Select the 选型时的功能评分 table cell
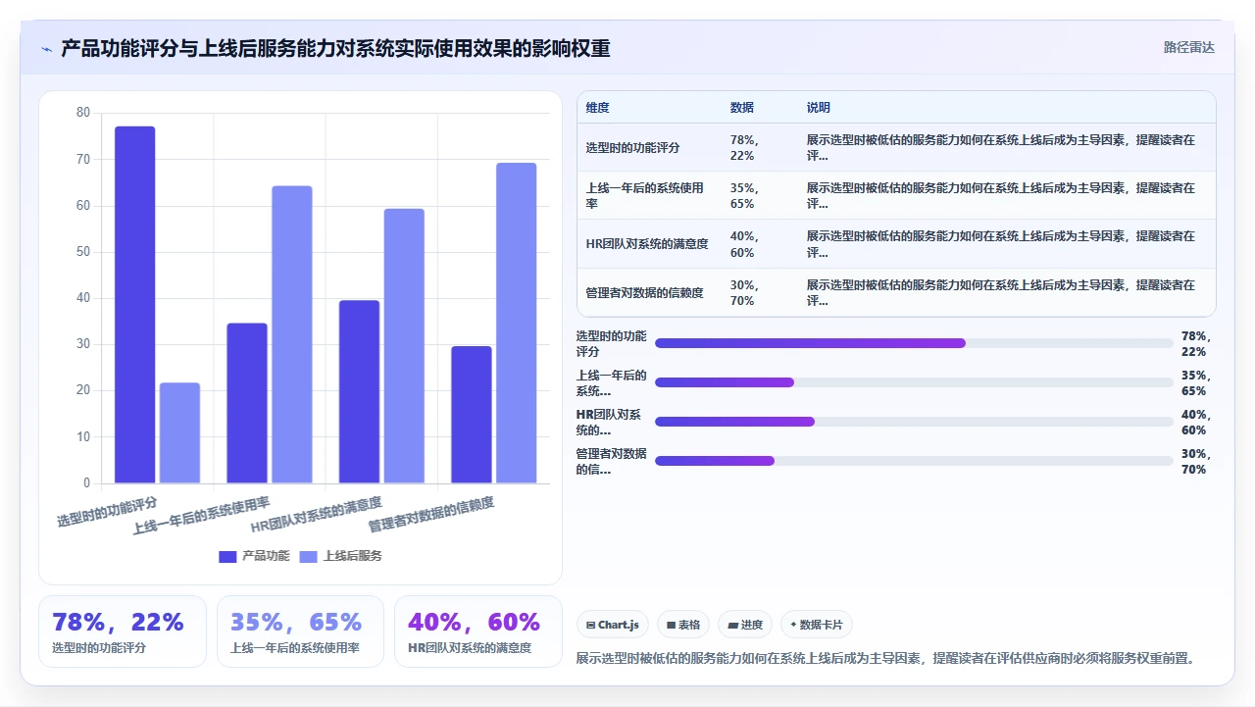This screenshot has width=1255, height=707. [x=650, y=148]
